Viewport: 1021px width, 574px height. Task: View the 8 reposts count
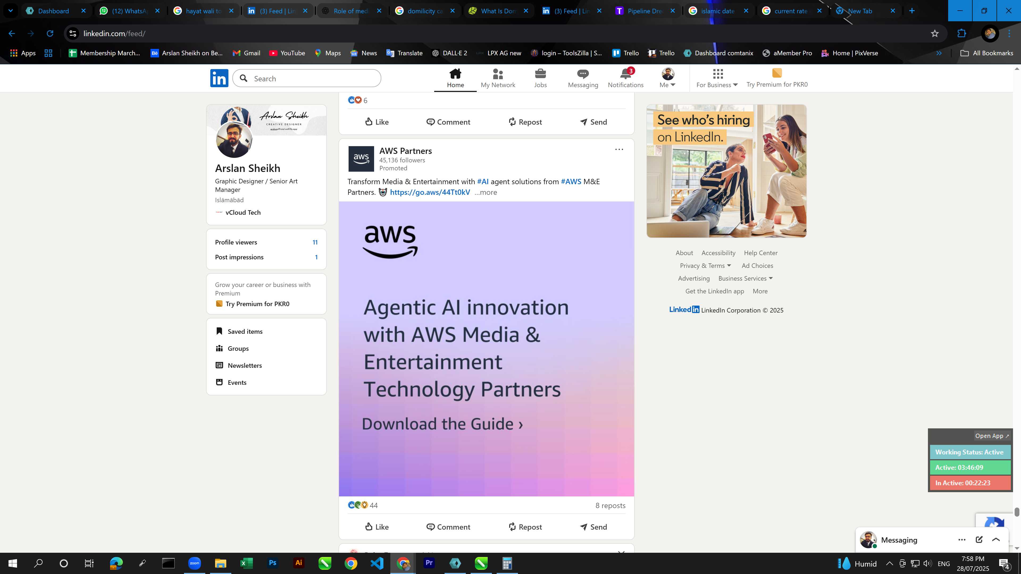pos(610,506)
